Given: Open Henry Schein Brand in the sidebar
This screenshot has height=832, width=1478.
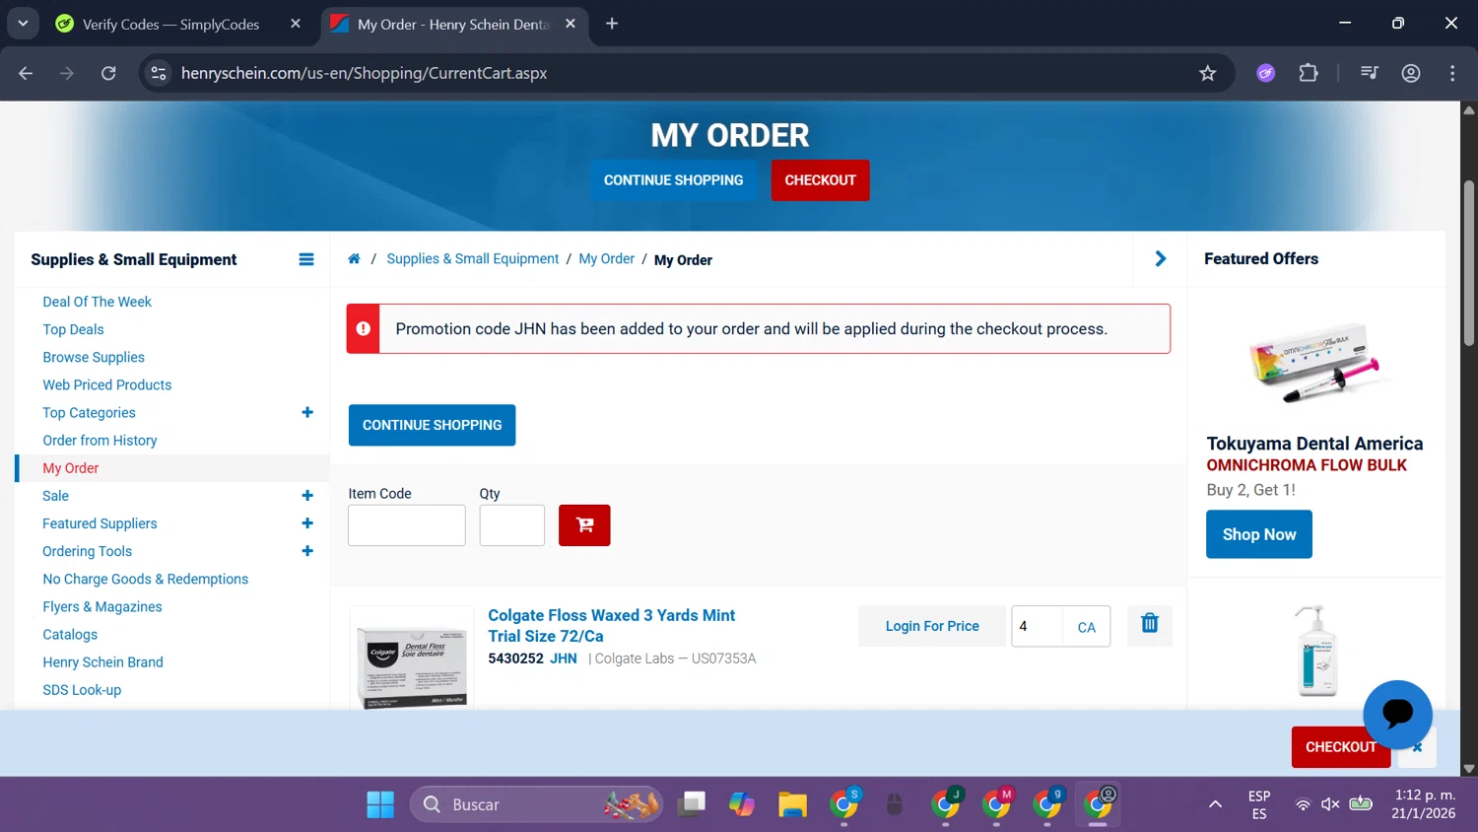Looking at the screenshot, I should [x=102, y=662].
